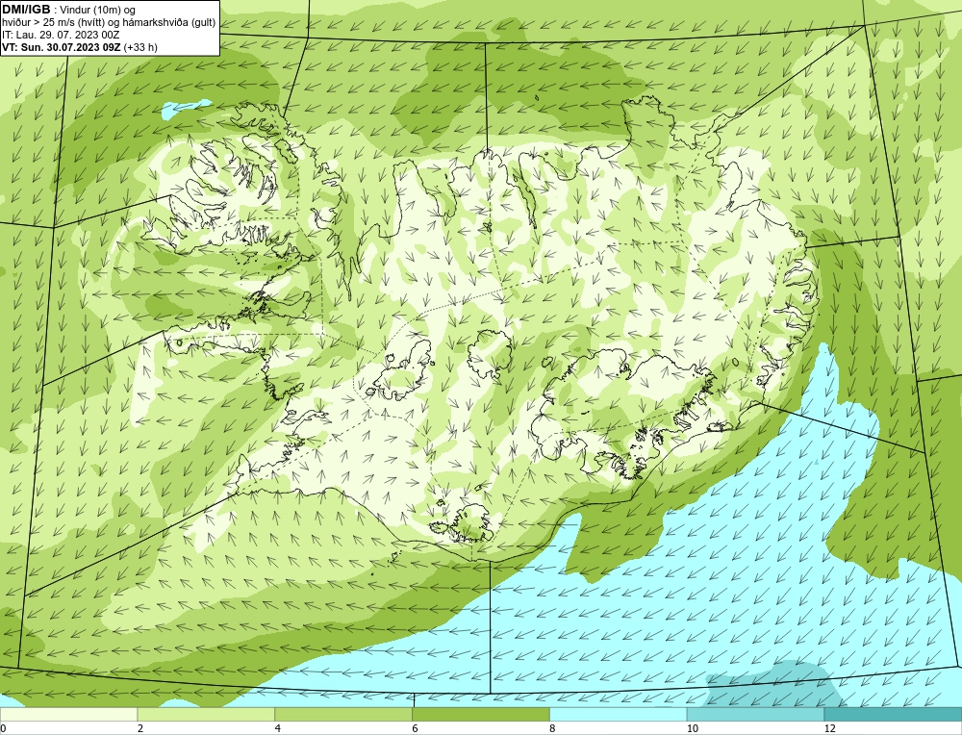Click the legend value label '0'

3,729
